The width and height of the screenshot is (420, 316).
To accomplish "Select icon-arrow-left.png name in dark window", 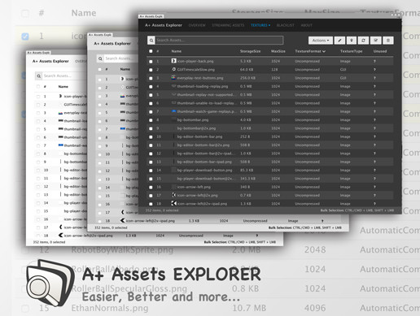I will click(x=194, y=187).
